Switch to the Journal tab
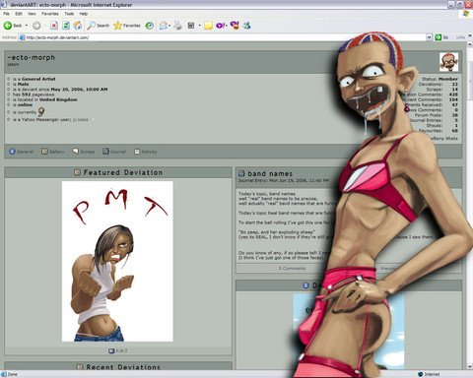Image resolution: width=473 pixels, height=378 pixels. click(x=114, y=152)
